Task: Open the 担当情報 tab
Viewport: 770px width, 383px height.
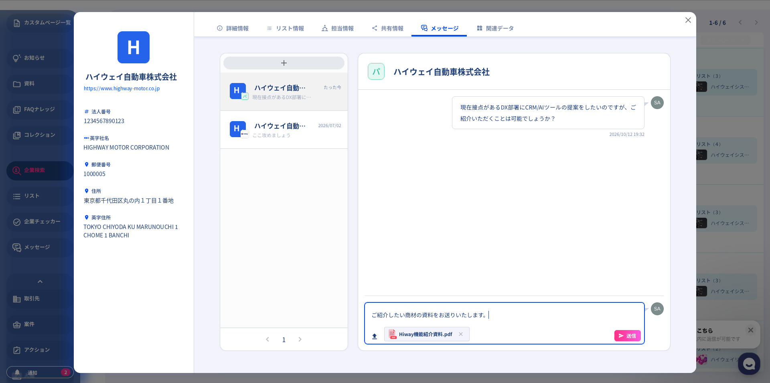Action: (x=338, y=28)
